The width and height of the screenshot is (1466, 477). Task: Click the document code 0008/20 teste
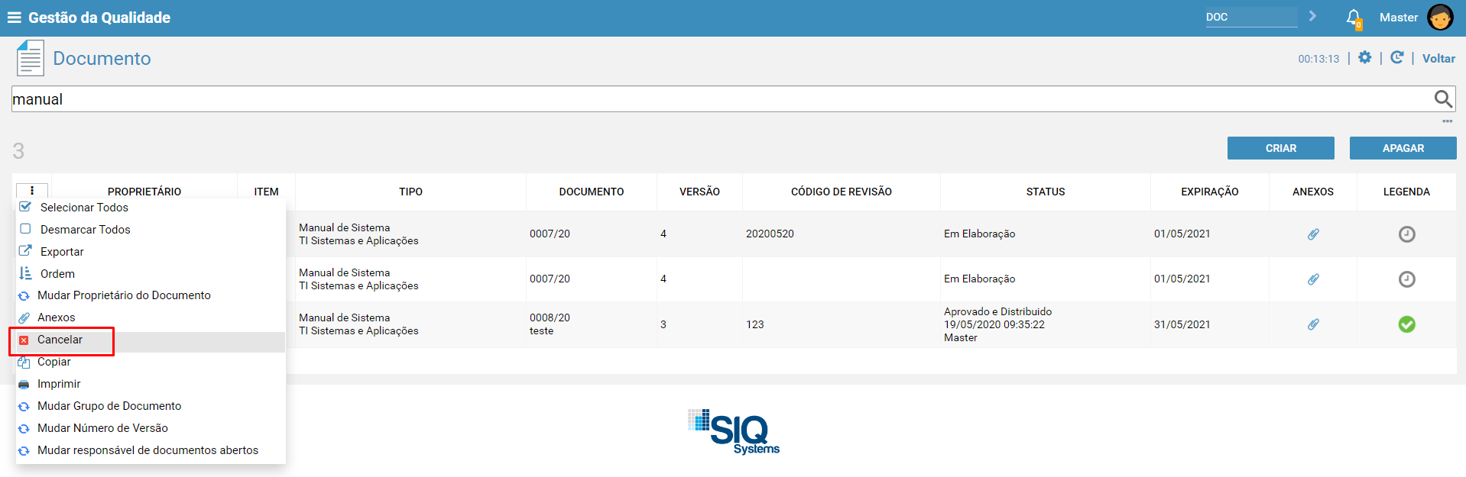[550, 324]
